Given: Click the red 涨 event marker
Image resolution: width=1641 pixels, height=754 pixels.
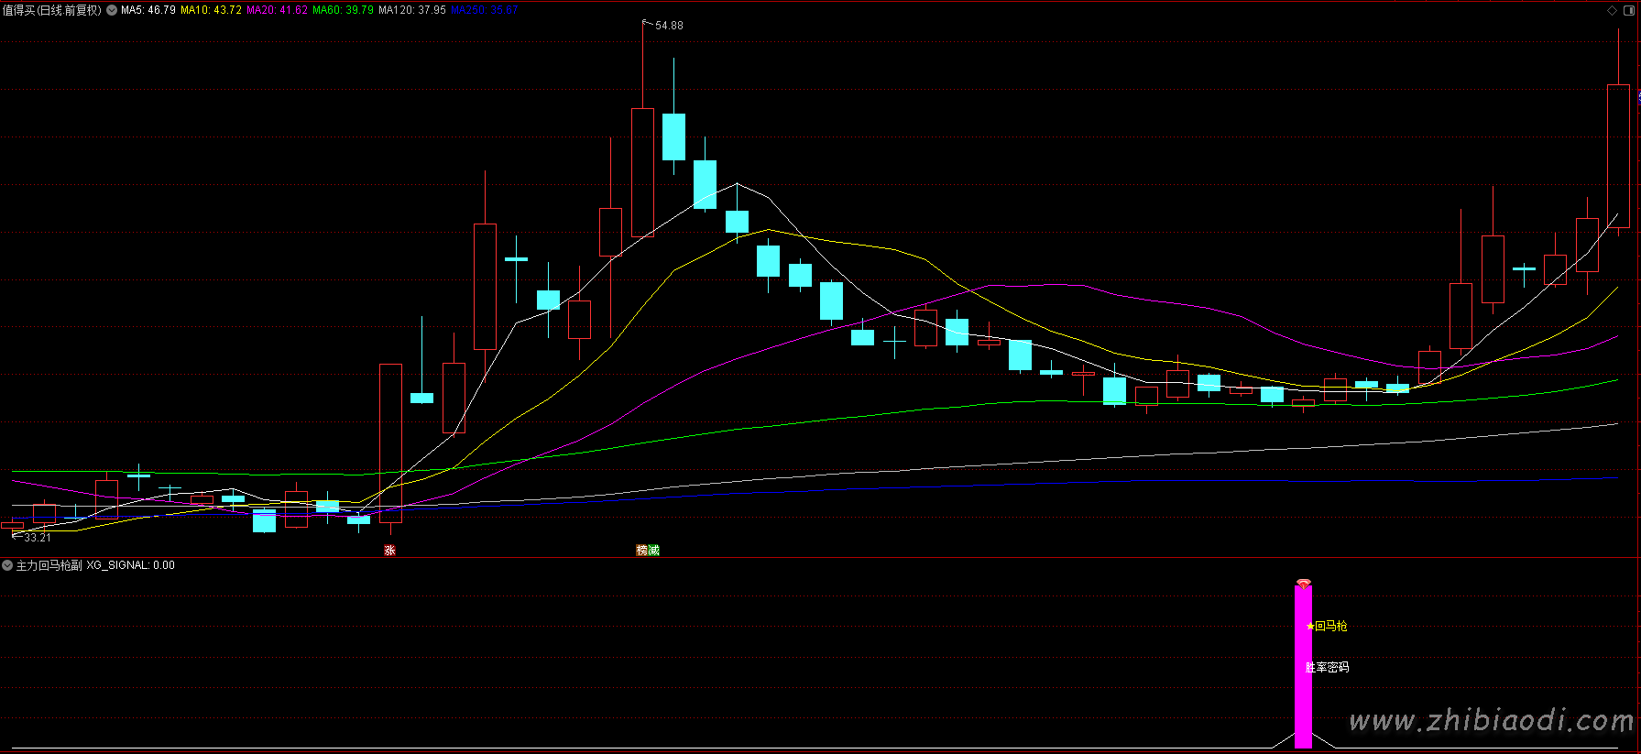Looking at the screenshot, I should (x=389, y=551).
